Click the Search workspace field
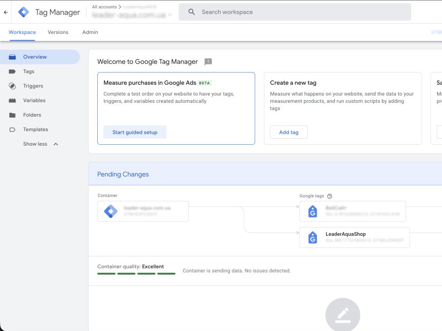 pos(295,12)
